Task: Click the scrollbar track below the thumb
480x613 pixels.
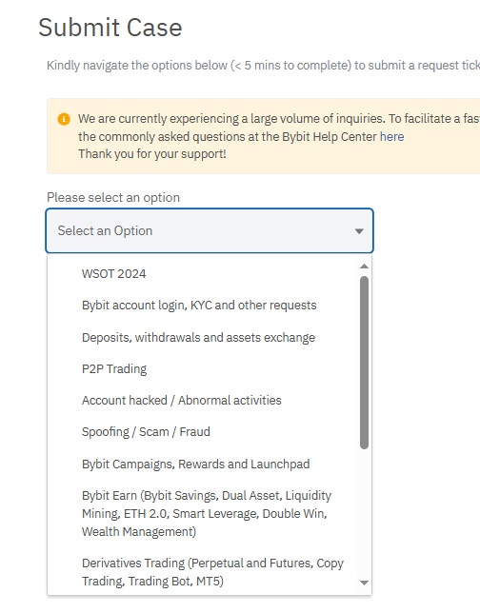Action: tap(364, 514)
